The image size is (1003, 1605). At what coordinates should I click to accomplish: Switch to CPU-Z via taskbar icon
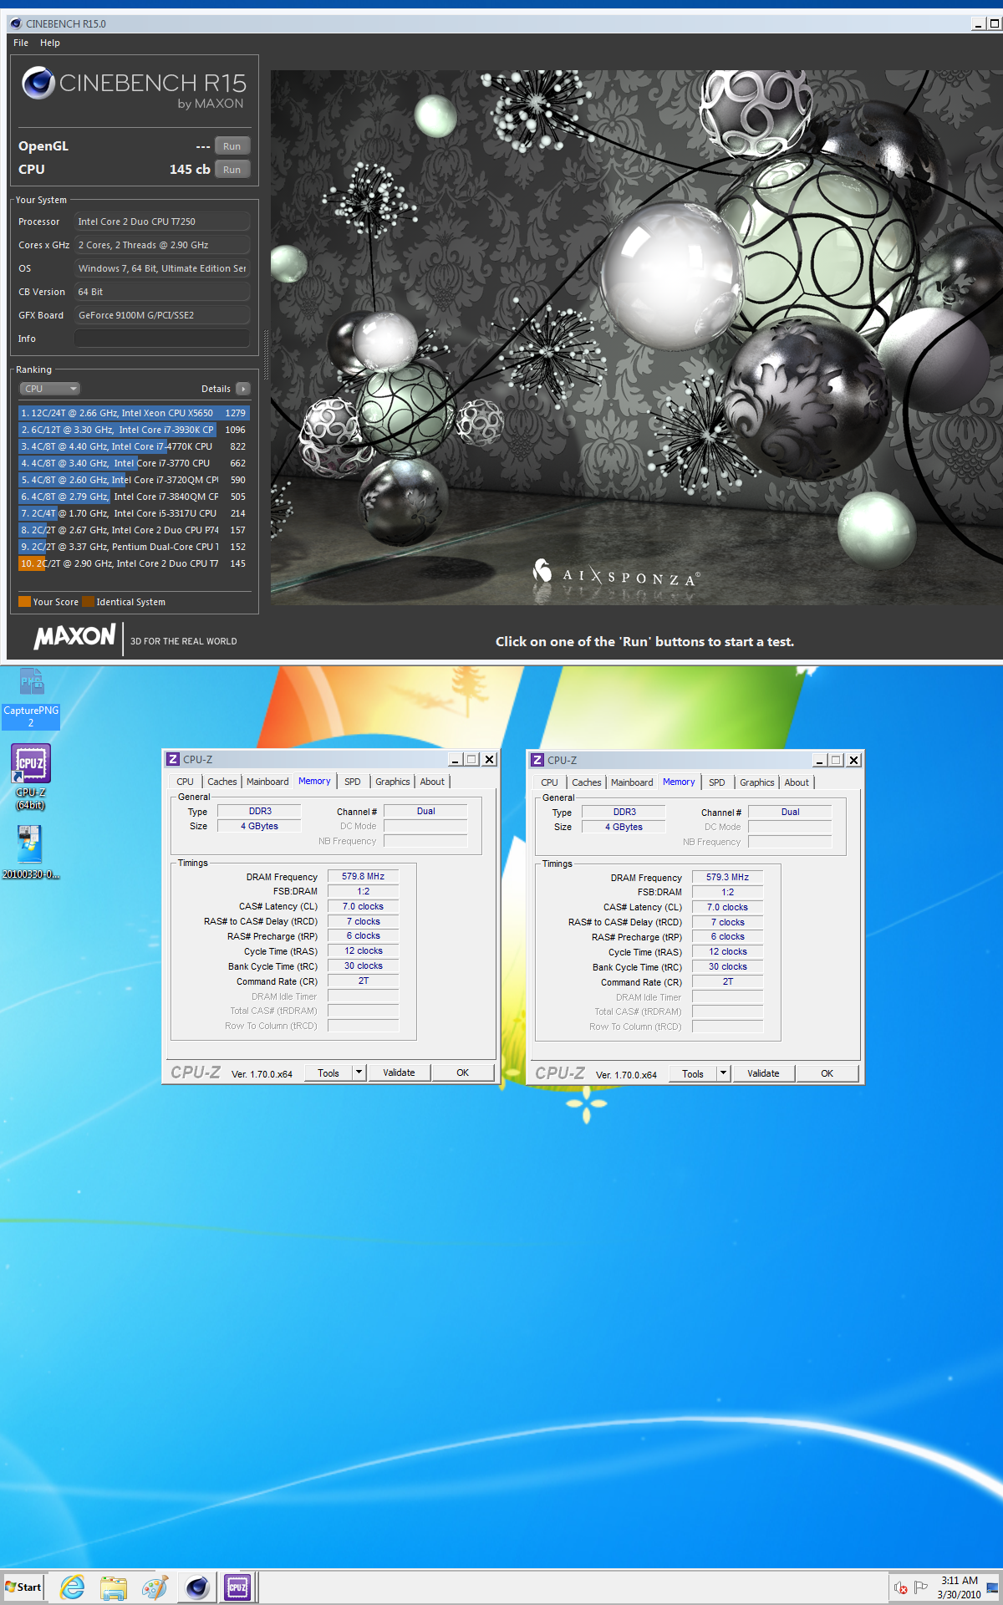[238, 1587]
